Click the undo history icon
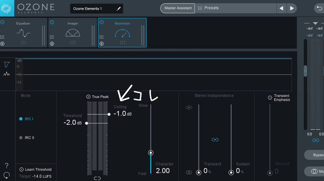Screen dimensions: 324x181 point(319,8)
